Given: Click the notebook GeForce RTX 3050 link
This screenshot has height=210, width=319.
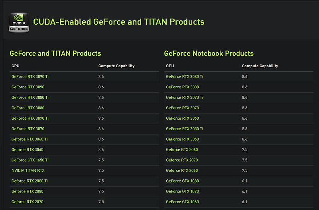Looking at the screenshot, I should coord(182,139).
